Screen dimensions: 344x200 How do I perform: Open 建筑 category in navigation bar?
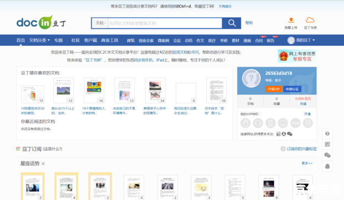[131, 40]
